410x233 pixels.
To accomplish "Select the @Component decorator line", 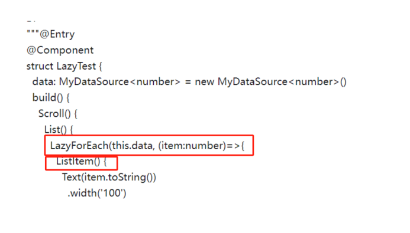I will [60, 50].
